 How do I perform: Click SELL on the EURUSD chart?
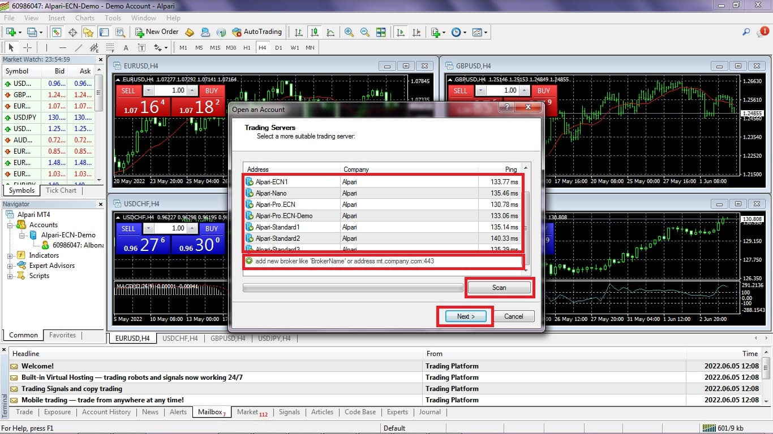pyautogui.click(x=128, y=90)
